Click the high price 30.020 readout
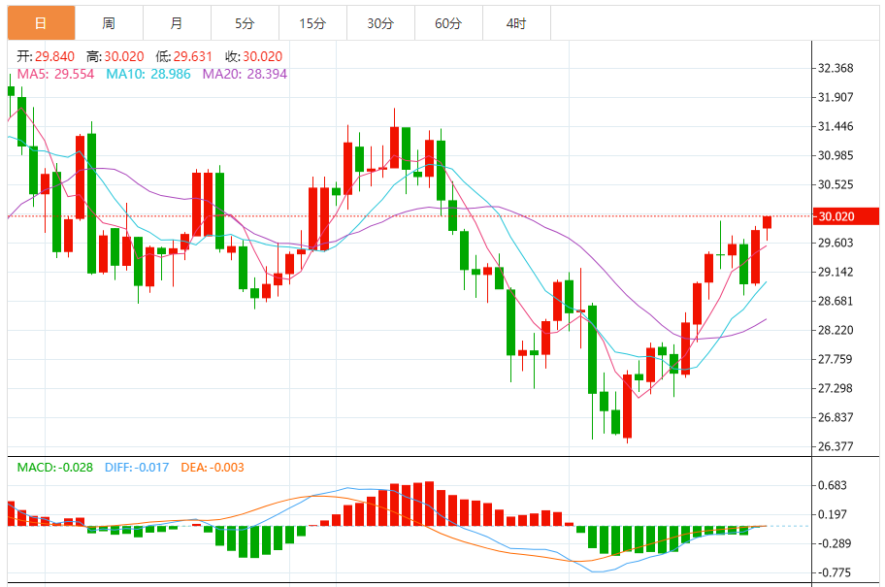The height and width of the screenshot is (587, 885). click(x=124, y=56)
